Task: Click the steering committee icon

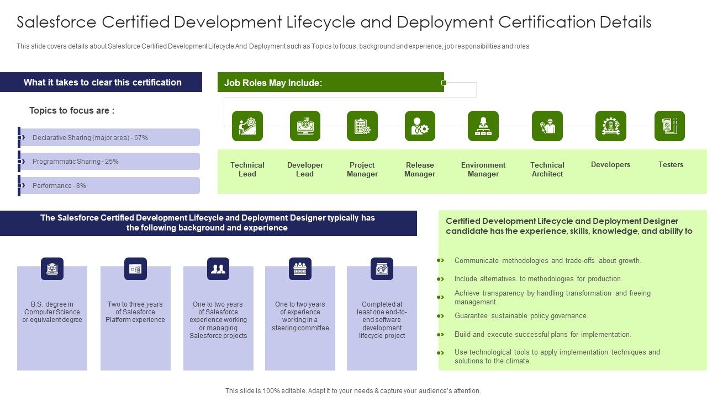Action: [x=300, y=269]
